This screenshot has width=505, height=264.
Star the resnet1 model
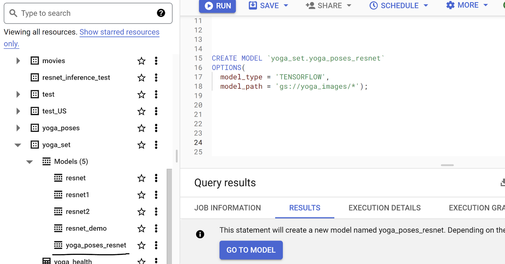pos(141,195)
